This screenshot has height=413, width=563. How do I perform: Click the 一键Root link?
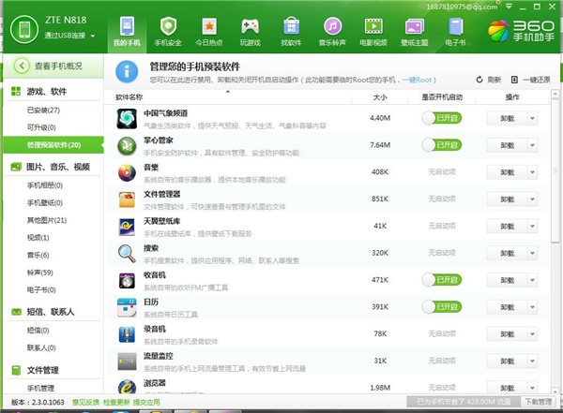pos(418,80)
